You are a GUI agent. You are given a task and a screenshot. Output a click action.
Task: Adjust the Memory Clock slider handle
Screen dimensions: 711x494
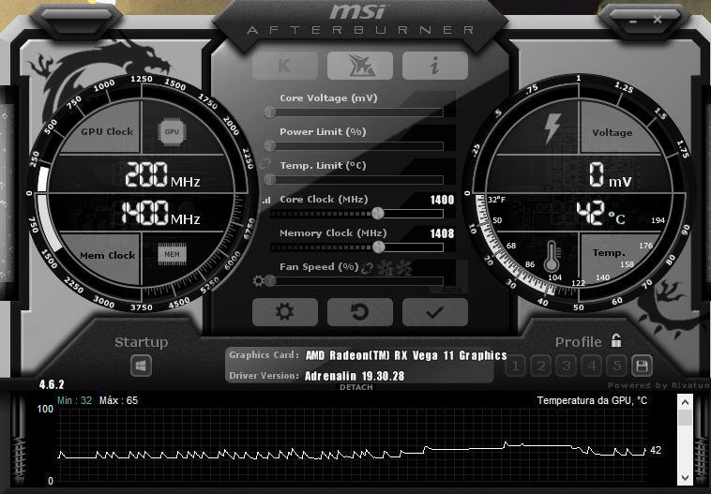[379, 247]
